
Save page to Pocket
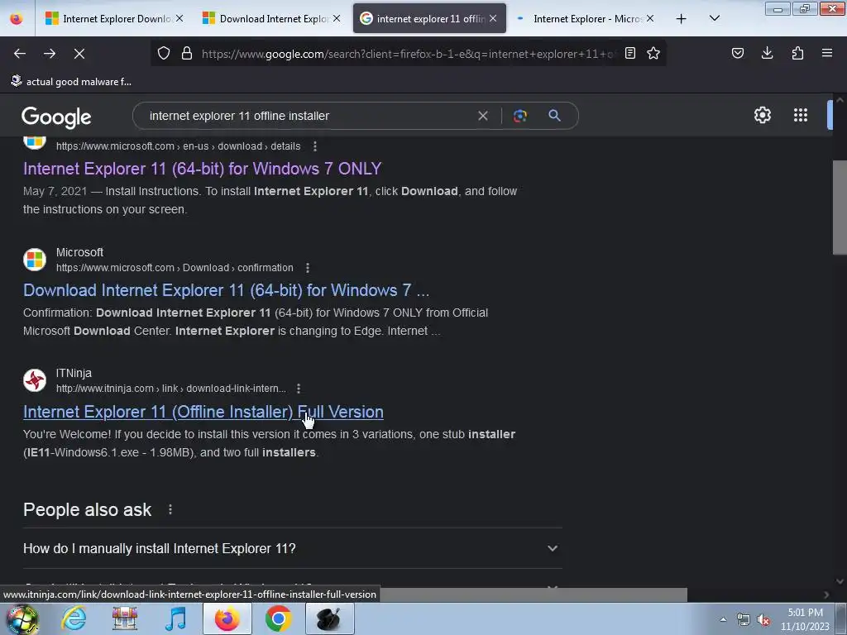738,53
